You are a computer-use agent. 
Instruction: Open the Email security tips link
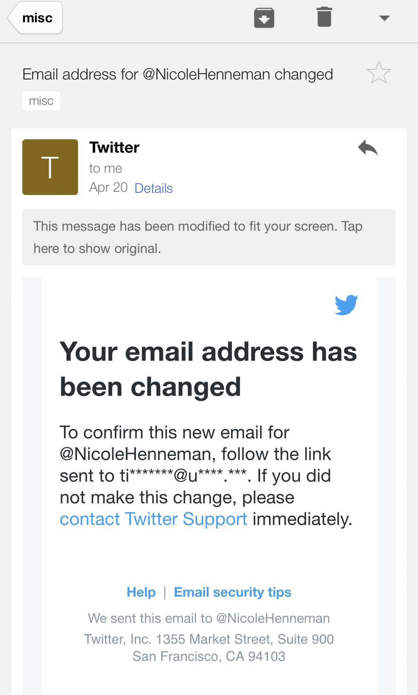pos(233,592)
